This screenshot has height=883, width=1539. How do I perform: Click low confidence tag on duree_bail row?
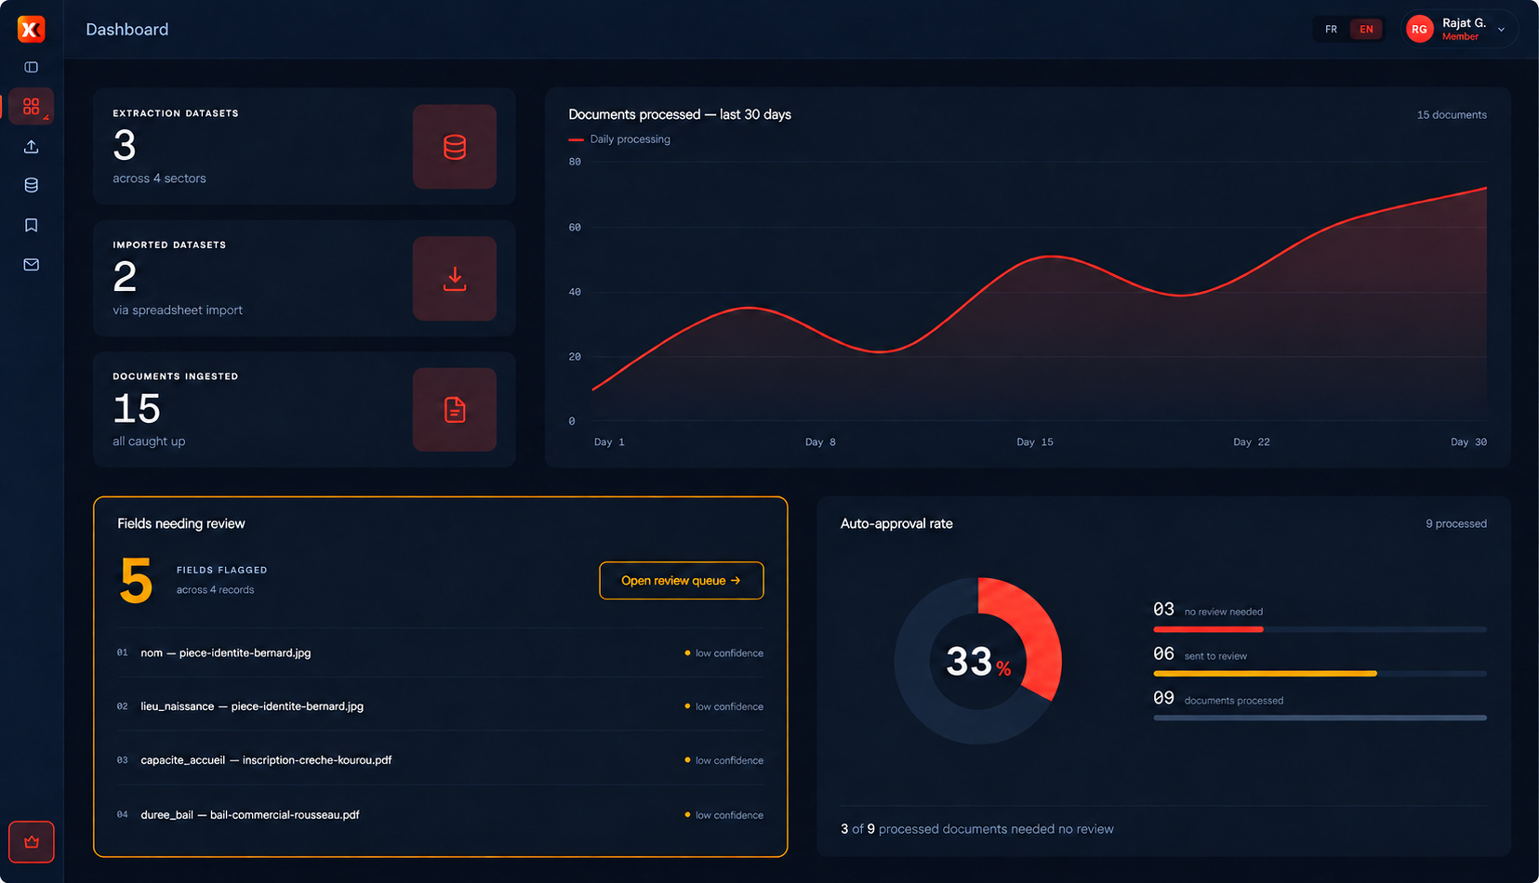coord(723,815)
